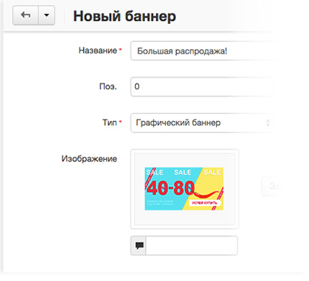This screenshot has width=309, height=281.
Task: Click the red asterisk next to Тип
Action: click(x=120, y=121)
